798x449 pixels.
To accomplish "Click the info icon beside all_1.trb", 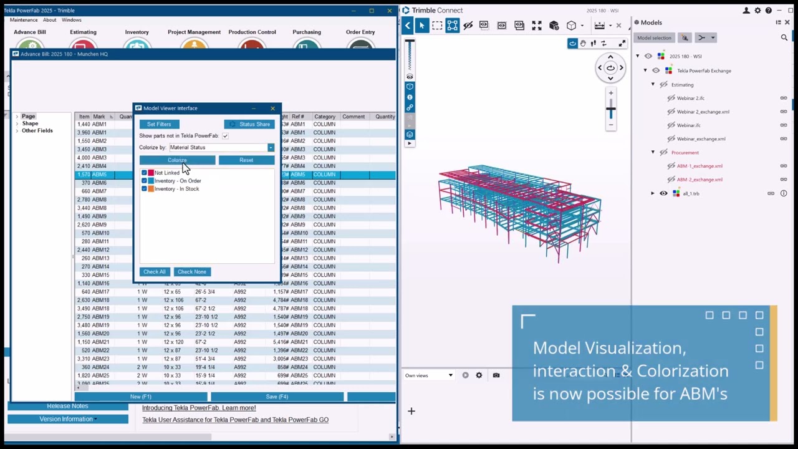I will click(x=784, y=193).
